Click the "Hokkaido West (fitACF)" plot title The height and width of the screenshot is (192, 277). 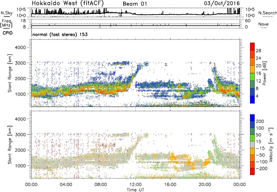(68, 3)
